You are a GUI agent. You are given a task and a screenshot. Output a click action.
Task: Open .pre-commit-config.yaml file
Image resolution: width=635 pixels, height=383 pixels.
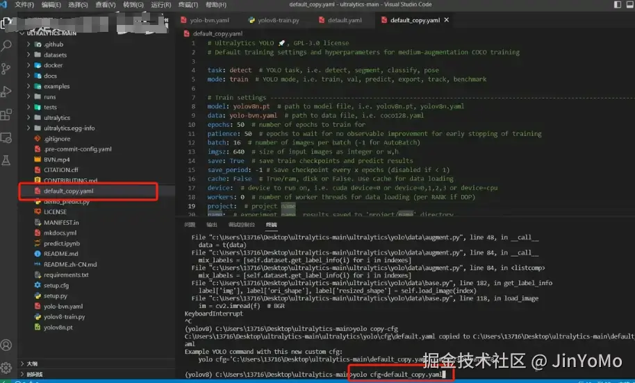click(77, 149)
